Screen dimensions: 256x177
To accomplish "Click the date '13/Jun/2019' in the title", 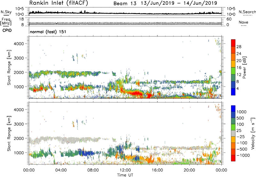I will [157, 3].
